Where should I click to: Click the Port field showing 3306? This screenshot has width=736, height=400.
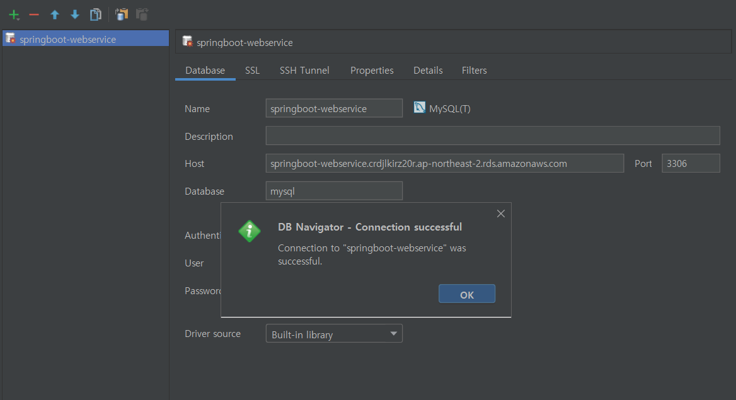691,163
